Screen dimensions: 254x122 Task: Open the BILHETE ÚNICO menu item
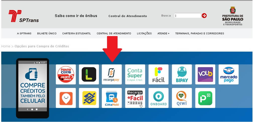point(47,34)
